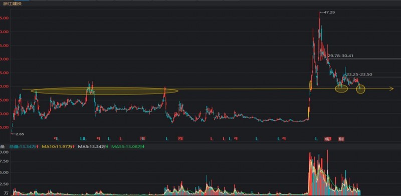Click the 万 unit label on volume axis
This screenshot has width=401, height=196.
click(x=6, y=193)
